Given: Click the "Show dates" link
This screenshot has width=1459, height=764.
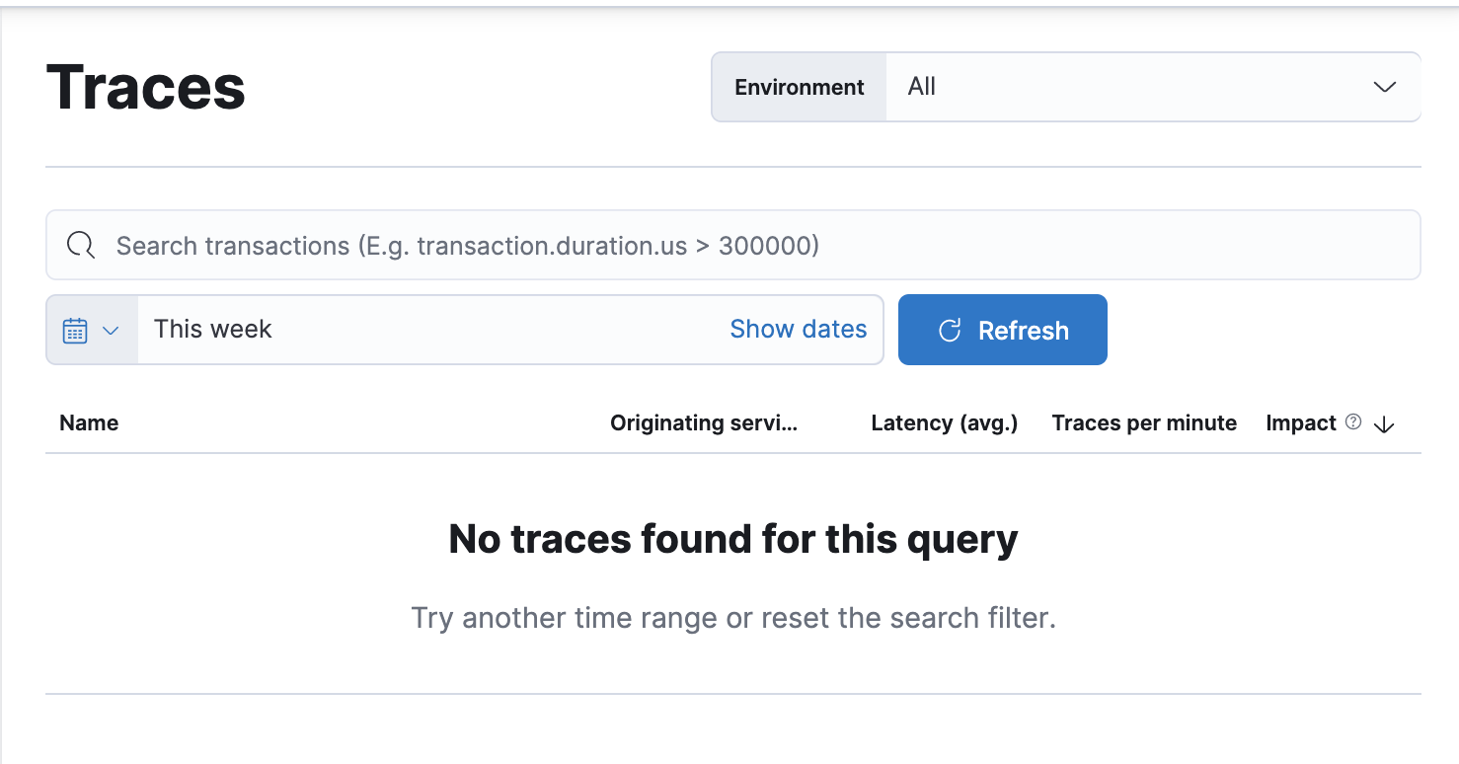Looking at the screenshot, I should [799, 329].
